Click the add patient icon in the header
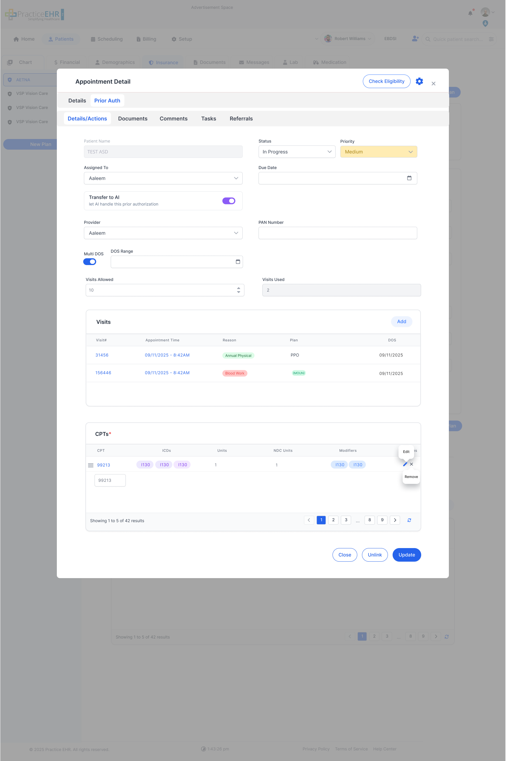This screenshot has height=761, width=506. tap(415, 39)
